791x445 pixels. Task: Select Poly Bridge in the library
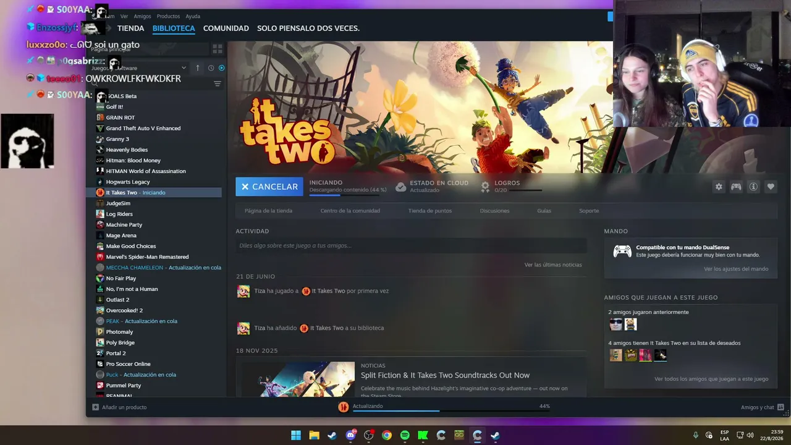pyautogui.click(x=120, y=342)
